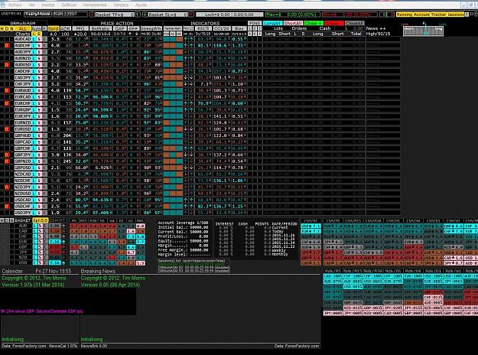The height and width of the screenshot is (355, 478).
Task: Click the red D marker on EURAUD row
Action: click(7, 90)
